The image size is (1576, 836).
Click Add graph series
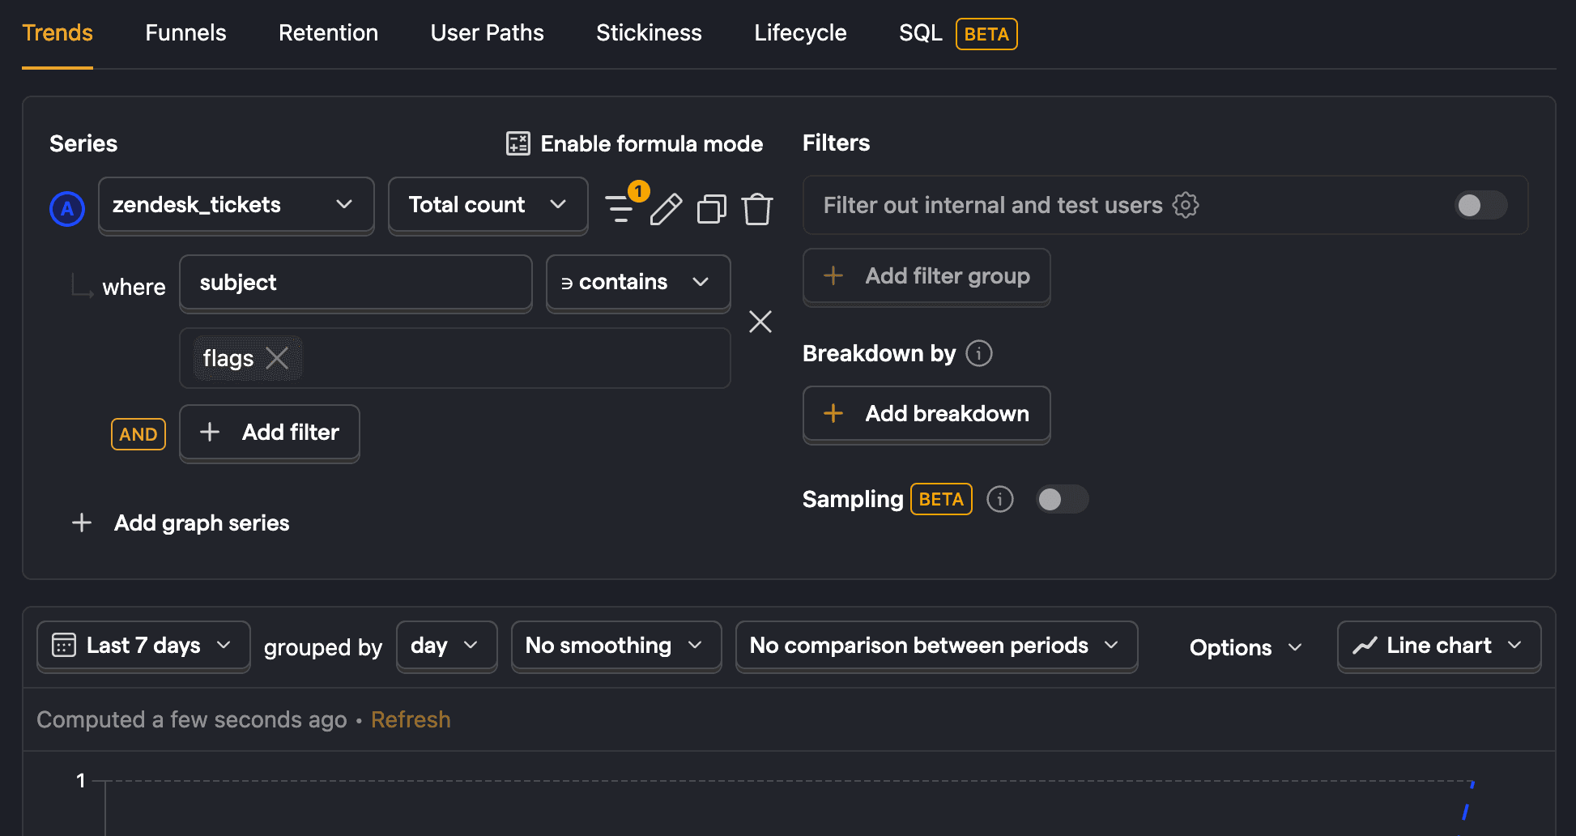coord(181,522)
